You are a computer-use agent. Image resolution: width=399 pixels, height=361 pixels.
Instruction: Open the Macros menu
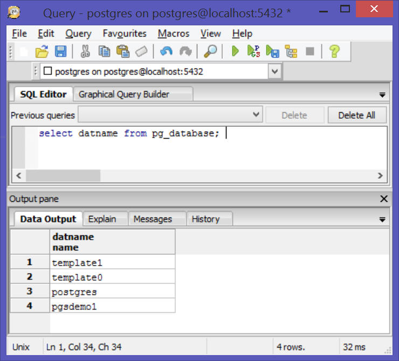pyautogui.click(x=173, y=33)
